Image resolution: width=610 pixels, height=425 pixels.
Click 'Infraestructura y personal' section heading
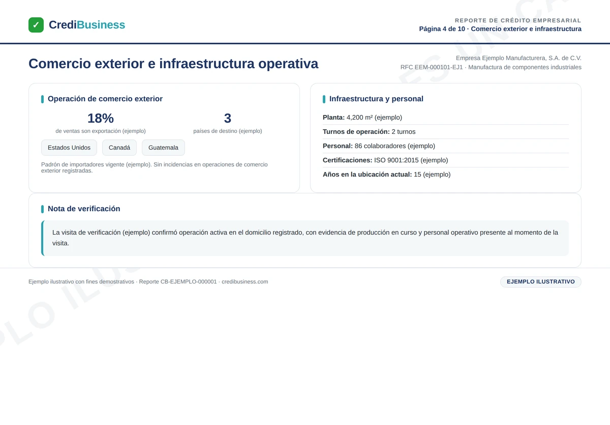point(376,99)
